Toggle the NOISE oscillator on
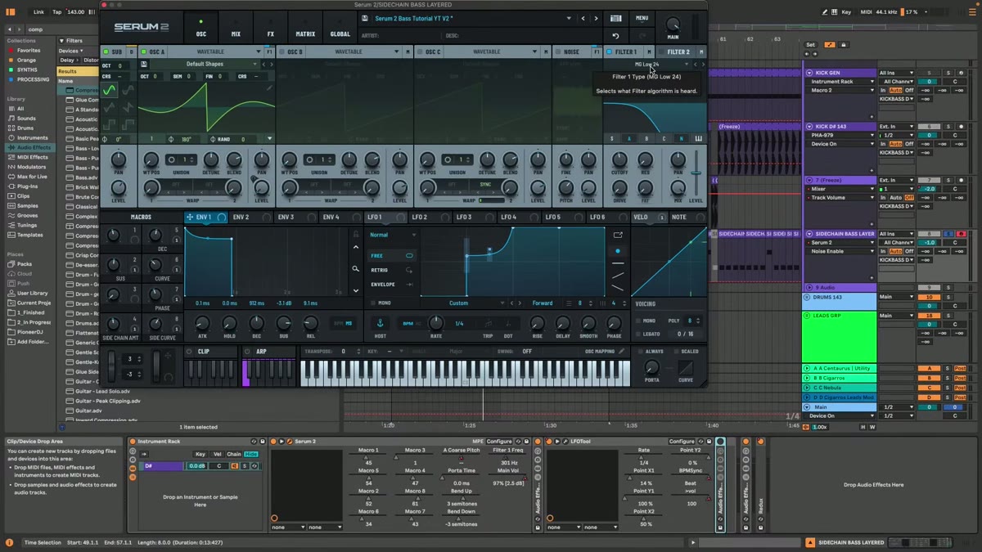Screen dimensions: 982x552 coord(558,52)
